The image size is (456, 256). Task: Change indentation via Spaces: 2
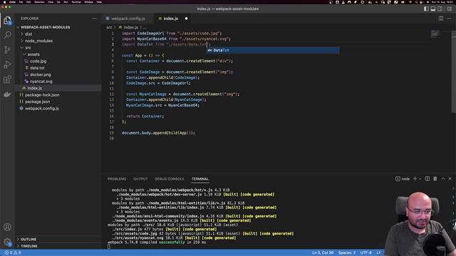pyautogui.click(x=347, y=253)
